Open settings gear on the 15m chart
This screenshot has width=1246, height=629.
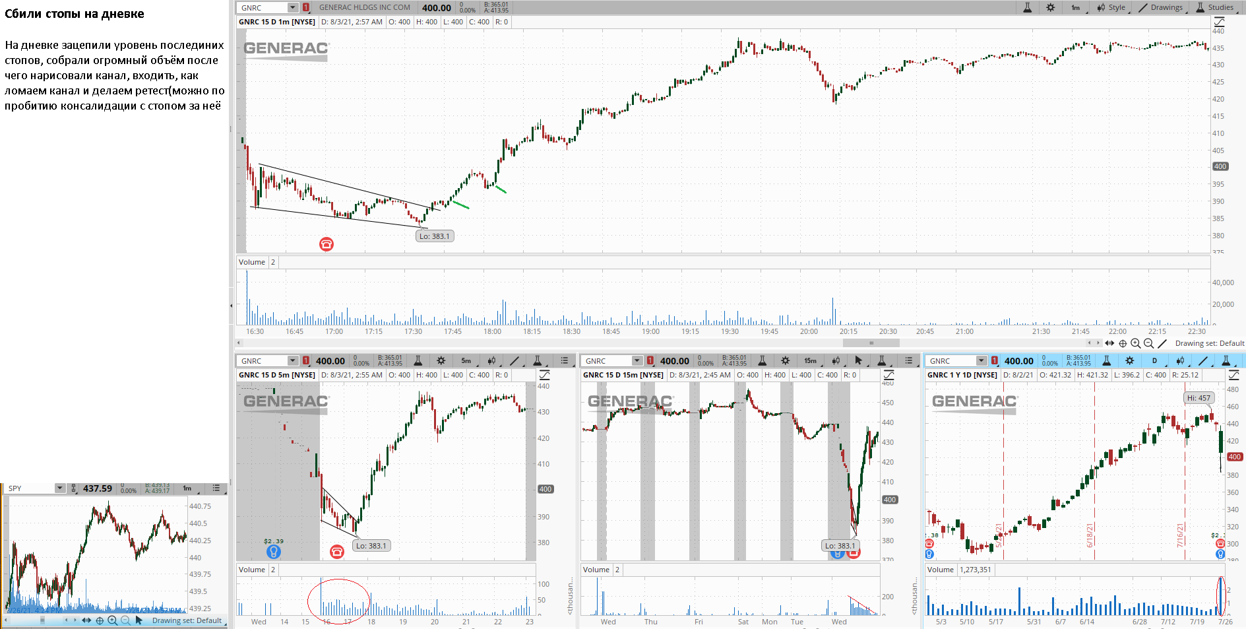pyautogui.click(x=785, y=361)
